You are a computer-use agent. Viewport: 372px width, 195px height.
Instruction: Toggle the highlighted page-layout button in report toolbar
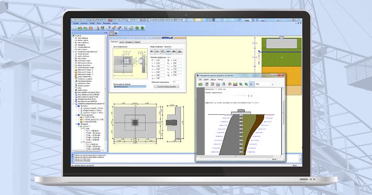click(x=251, y=84)
